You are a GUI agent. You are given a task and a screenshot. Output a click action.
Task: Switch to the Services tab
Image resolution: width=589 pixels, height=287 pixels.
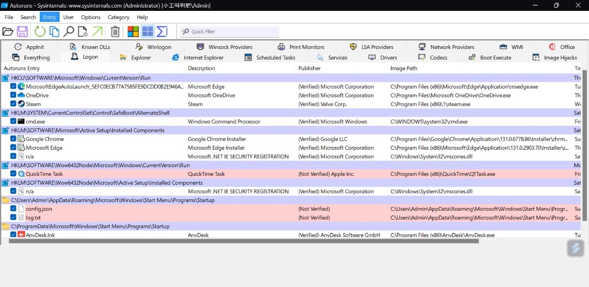pyautogui.click(x=332, y=57)
